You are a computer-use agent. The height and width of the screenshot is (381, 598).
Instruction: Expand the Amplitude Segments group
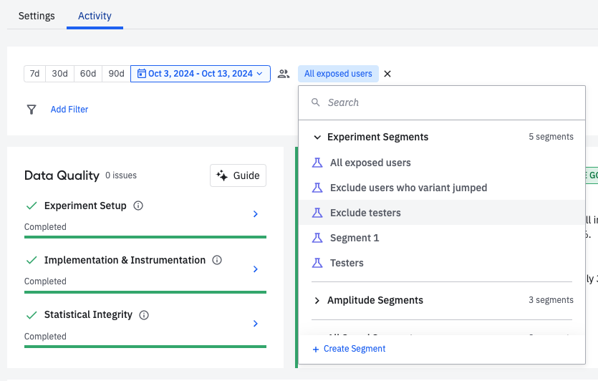pyautogui.click(x=317, y=300)
